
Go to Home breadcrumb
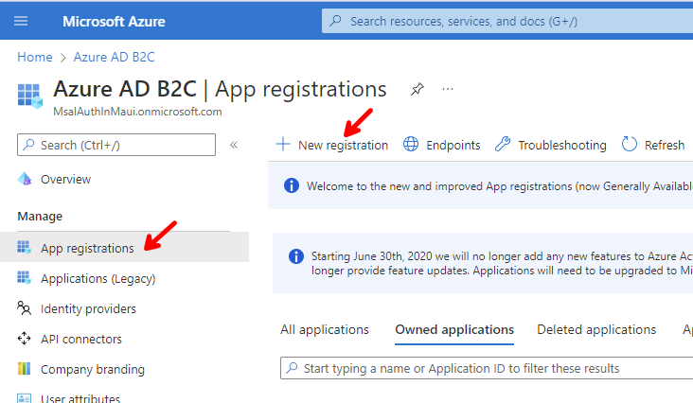click(35, 58)
